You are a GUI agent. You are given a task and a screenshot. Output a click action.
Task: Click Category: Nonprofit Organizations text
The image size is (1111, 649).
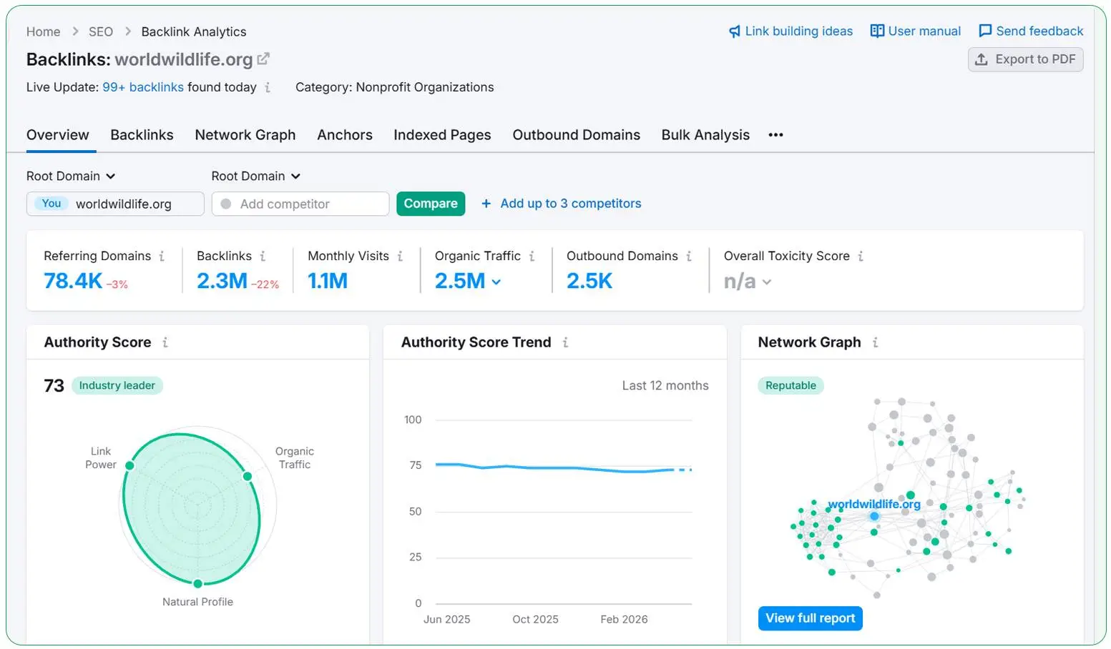394,87
